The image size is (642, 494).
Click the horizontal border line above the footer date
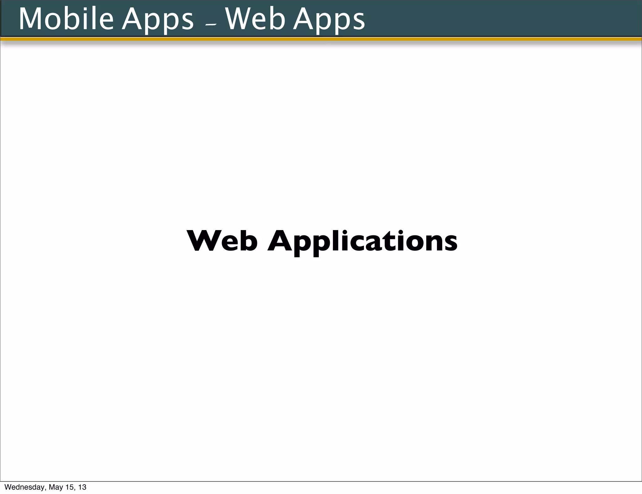(321, 481)
